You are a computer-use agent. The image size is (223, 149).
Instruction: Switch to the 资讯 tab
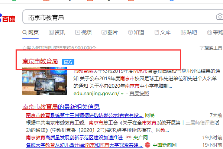click(57, 32)
